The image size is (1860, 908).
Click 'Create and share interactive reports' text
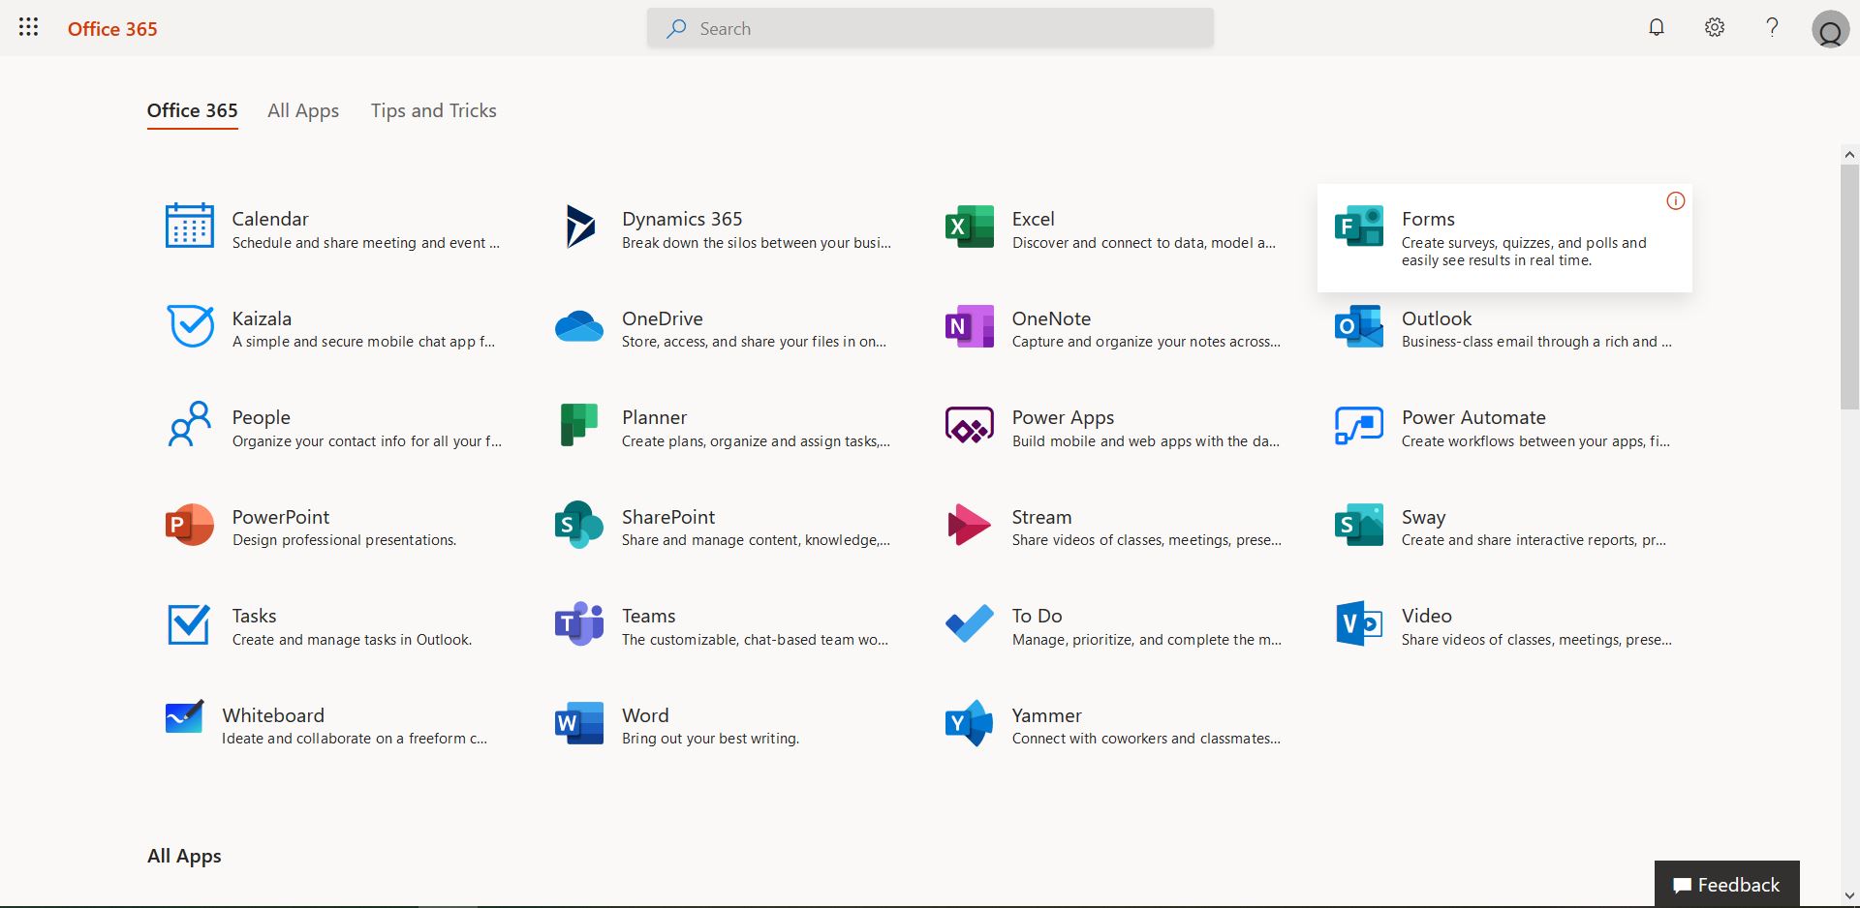1534,540
